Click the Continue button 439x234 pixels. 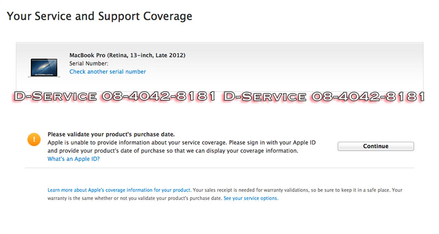pos(375,146)
